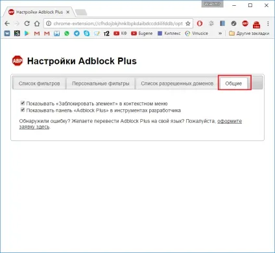Image resolution: width=275 pixels, height=253 pixels.
Task: Open the second Gmail bookmark
Action: 47,34
